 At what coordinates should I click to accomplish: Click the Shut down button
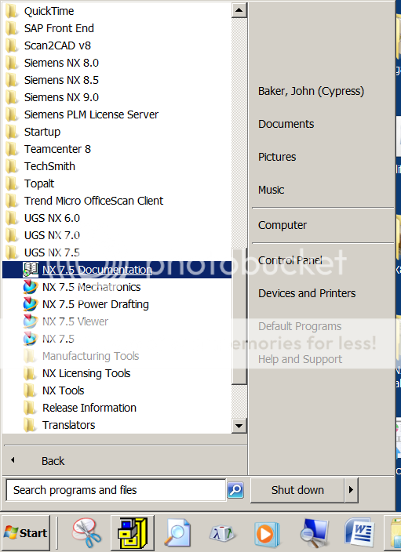[297, 490]
